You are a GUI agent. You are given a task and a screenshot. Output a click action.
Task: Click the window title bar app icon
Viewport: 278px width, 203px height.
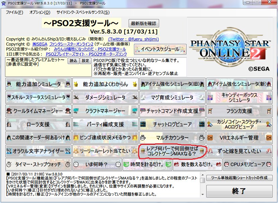(4, 3)
